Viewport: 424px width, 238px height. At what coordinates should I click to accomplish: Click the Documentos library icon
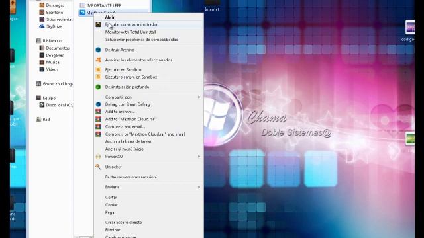[42, 48]
